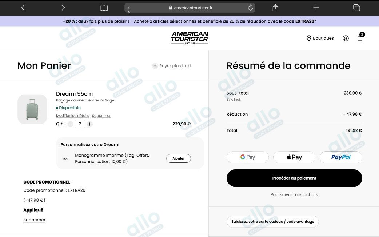Increase quantity with plus button

(x=90, y=124)
